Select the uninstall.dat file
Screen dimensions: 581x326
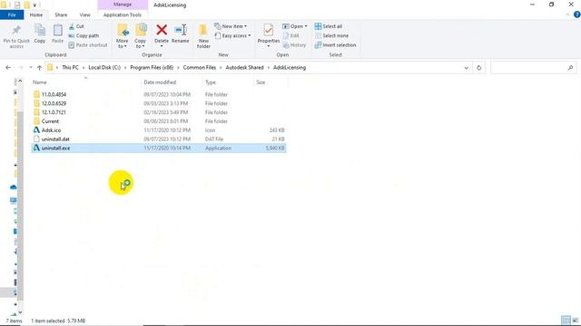[159, 139]
